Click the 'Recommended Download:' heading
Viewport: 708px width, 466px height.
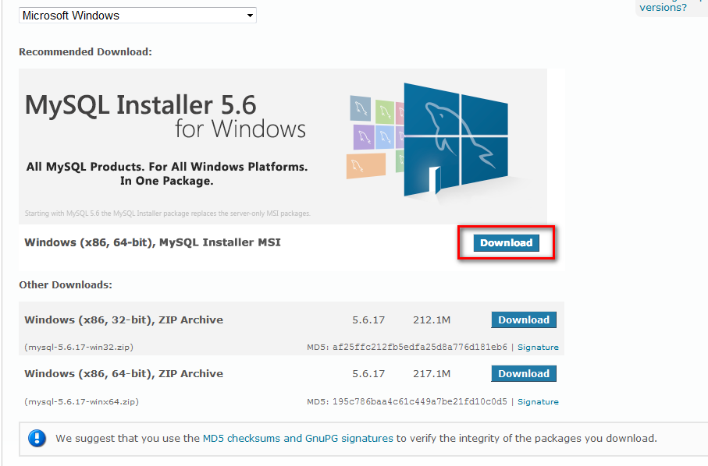click(85, 52)
